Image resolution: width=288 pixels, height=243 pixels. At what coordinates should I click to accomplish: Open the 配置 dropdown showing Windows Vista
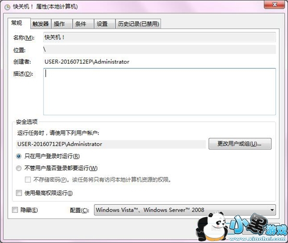(x=185, y=210)
